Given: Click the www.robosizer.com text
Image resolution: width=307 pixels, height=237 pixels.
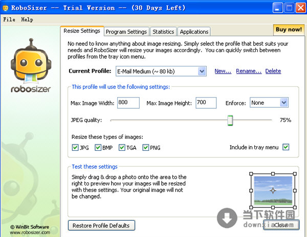Looking at the screenshot, I should [30, 232].
